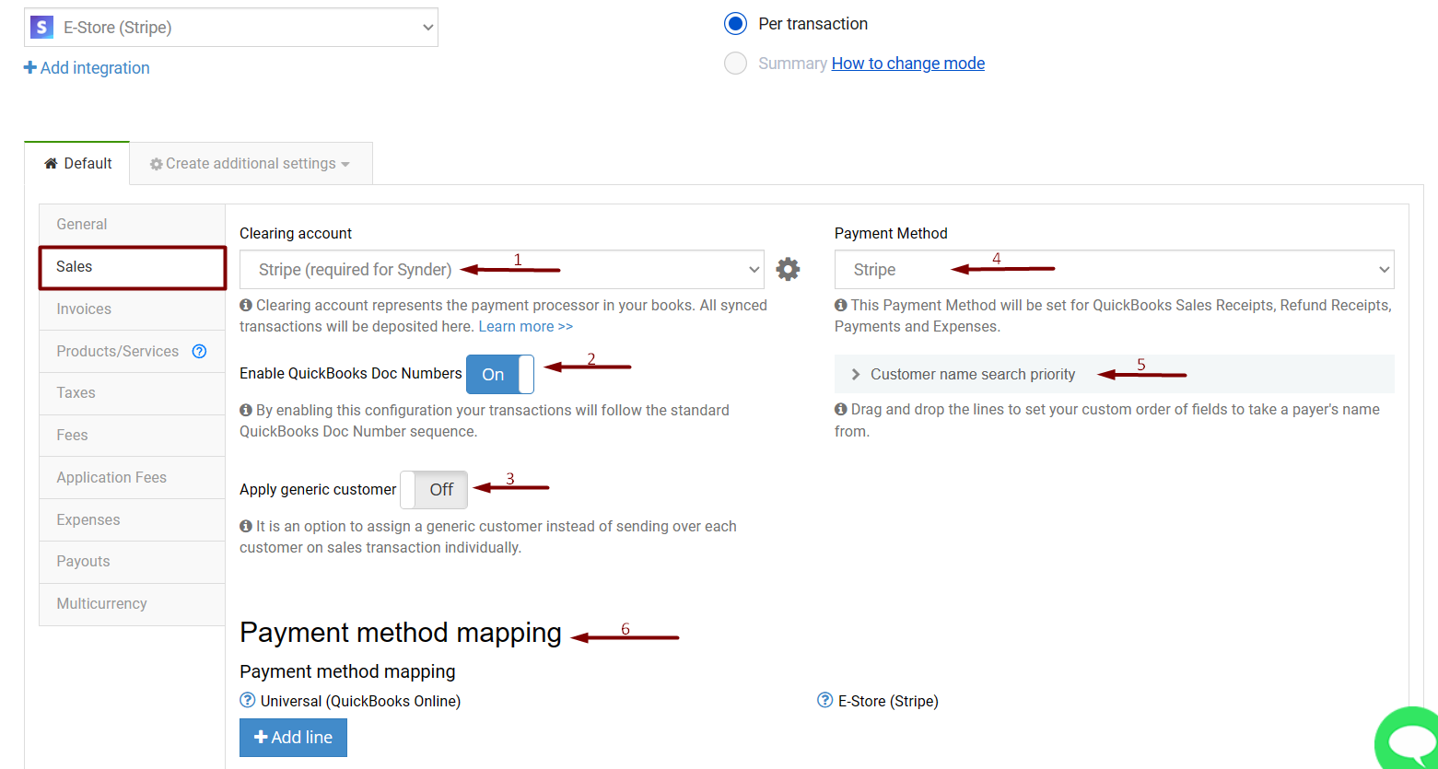Click the Products/Services help question icon
The image size is (1438, 769).
pos(199,351)
